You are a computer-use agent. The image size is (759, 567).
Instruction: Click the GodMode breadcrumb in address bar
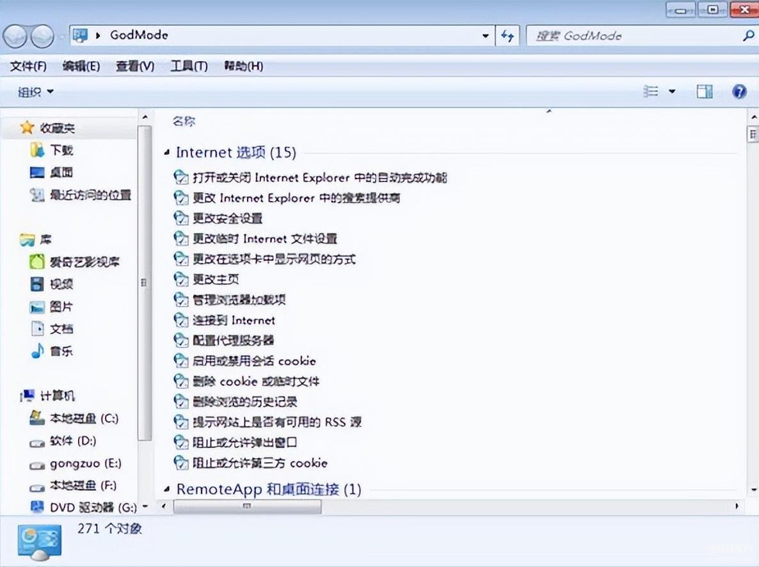click(x=139, y=35)
